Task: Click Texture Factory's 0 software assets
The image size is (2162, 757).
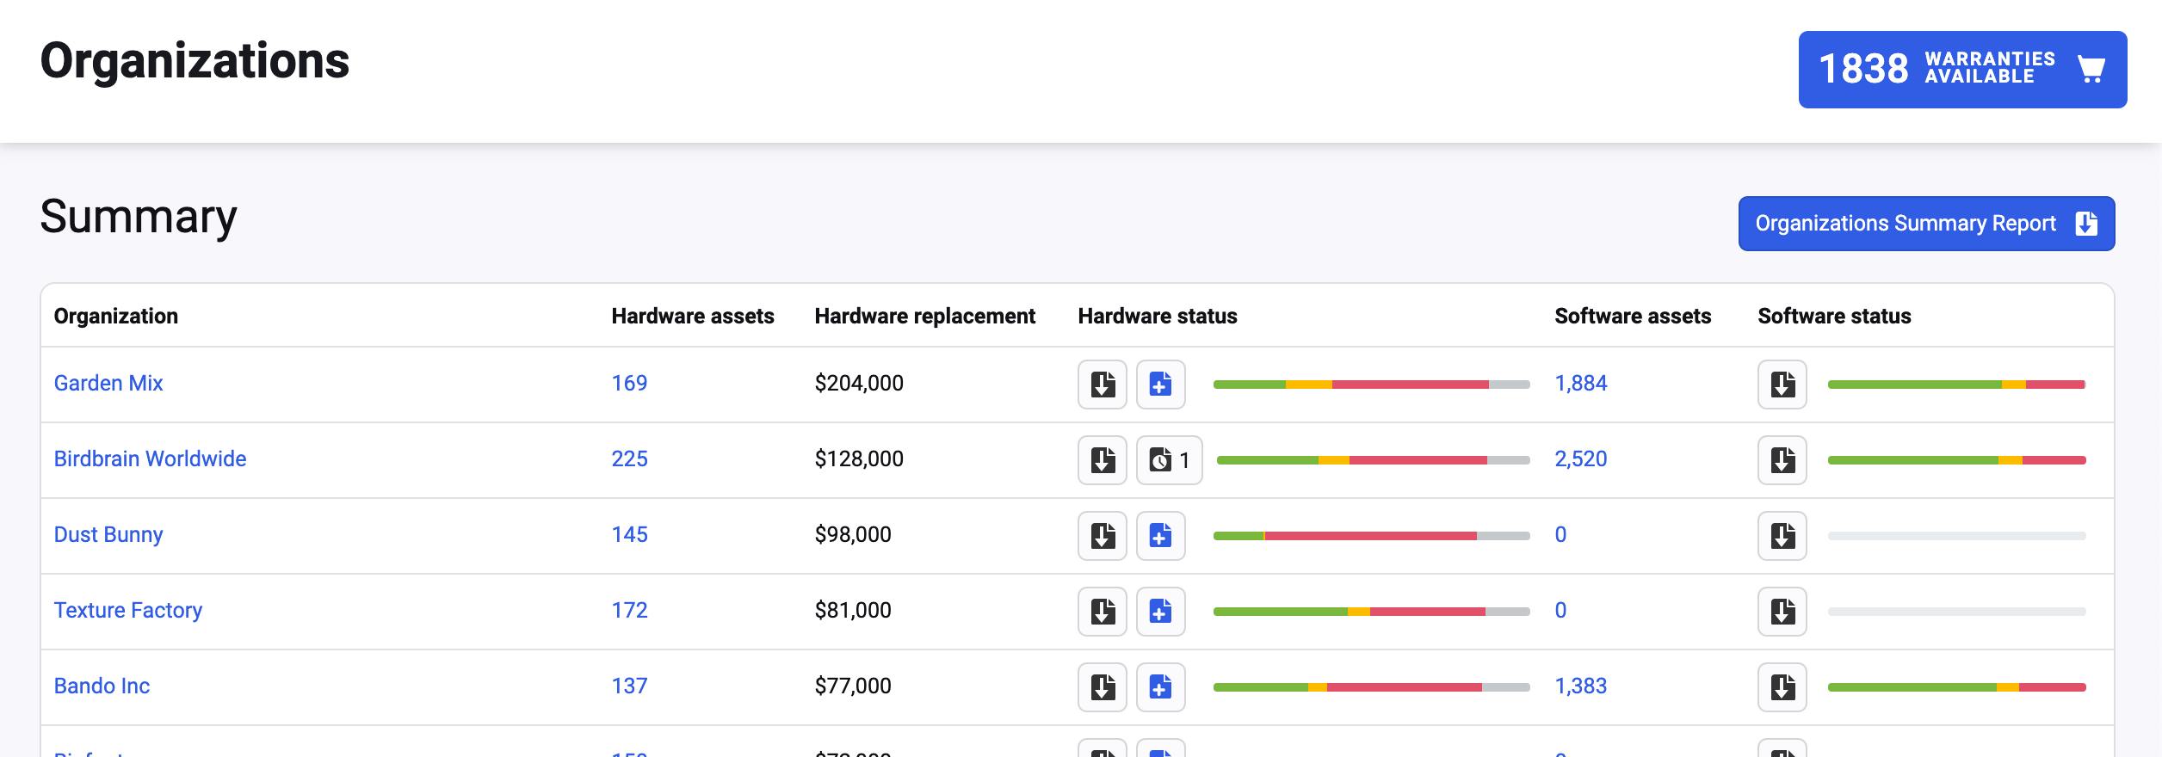Action: coord(1560,611)
